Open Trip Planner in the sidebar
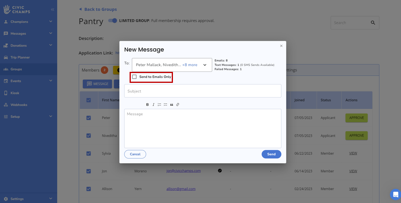 pos(20,57)
